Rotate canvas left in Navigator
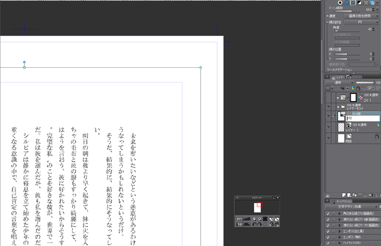This screenshot has width=381, height=246. [x=254, y=224]
